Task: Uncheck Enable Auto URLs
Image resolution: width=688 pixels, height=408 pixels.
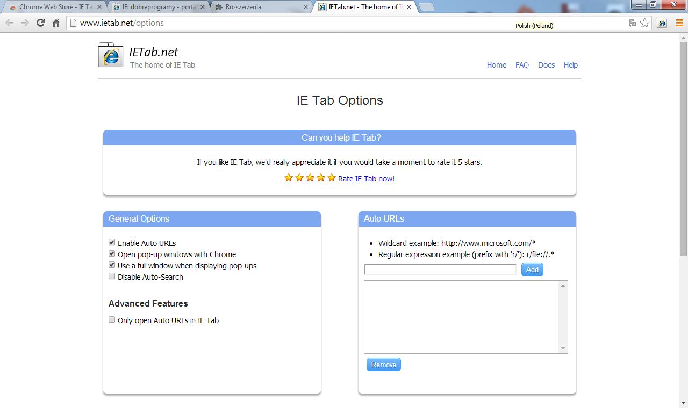Action: 112,243
